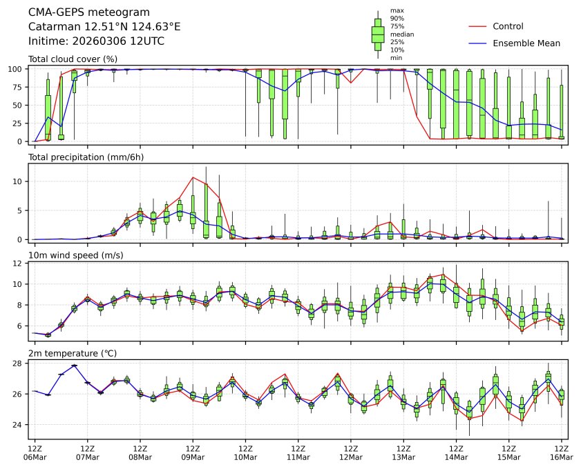Click the "median" label in boxplot legend
Image resolution: width=581 pixels, height=469 pixels.
coord(402,34)
